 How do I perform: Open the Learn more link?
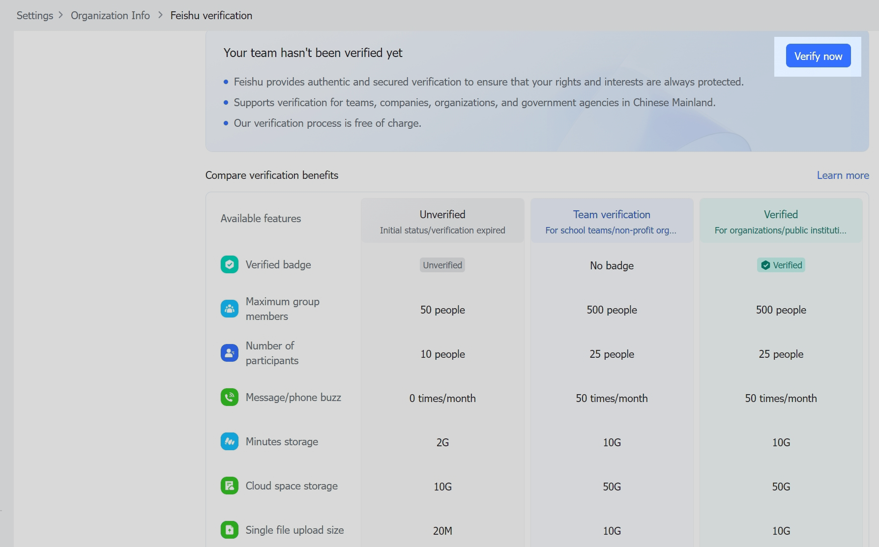[x=843, y=175]
